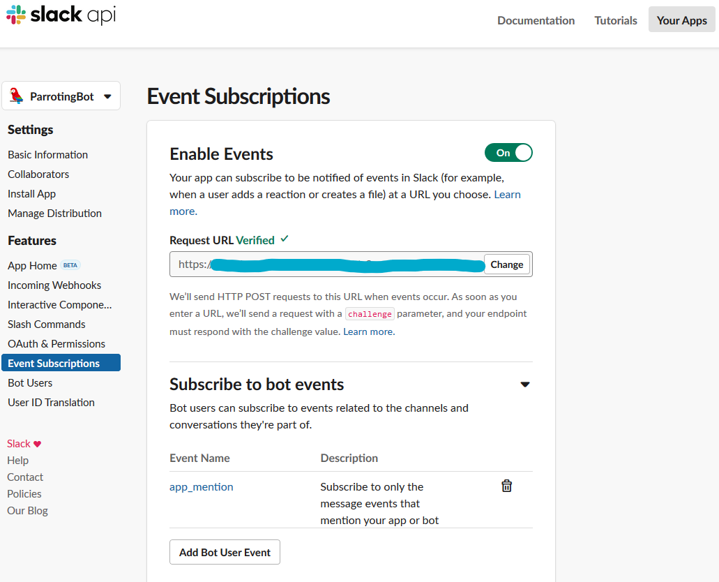Collapse the Subscribe to bot events section
Viewport: 719px width, 582px height.
(525, 385)
